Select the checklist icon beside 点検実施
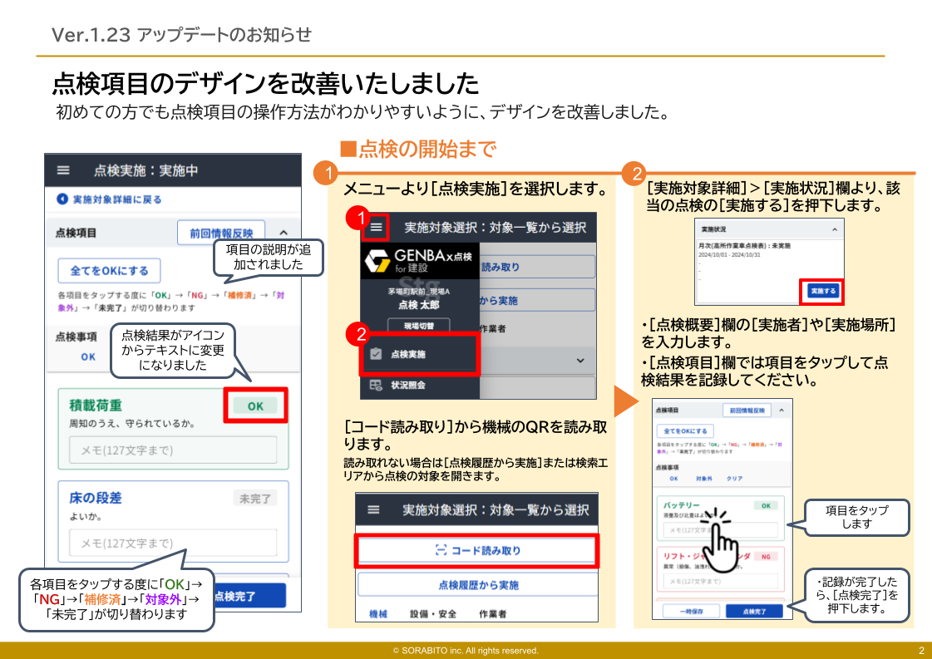This screenshot has width=932, height=659. [377, 352]
